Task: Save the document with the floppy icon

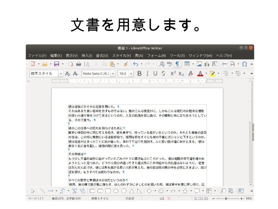Action: pos(57,64)
